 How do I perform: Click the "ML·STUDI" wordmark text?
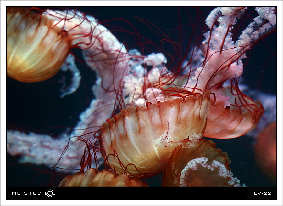tap(29, 193)
